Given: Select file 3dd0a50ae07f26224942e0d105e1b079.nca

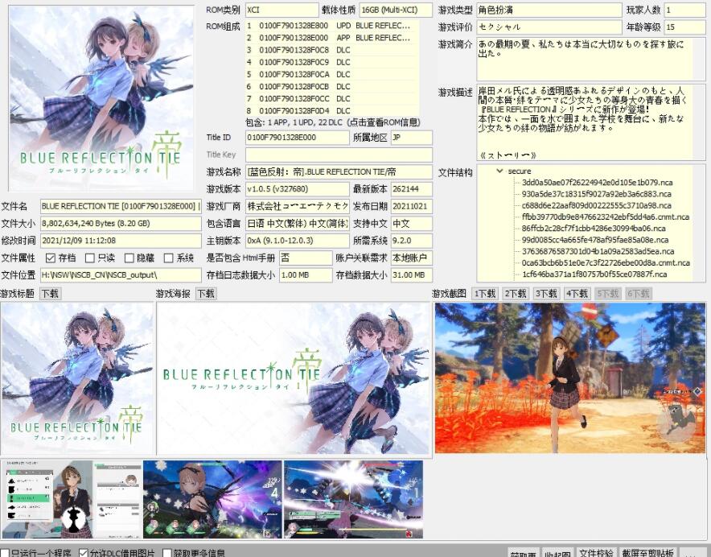Looking at the screenshot, I should (597, 183).
